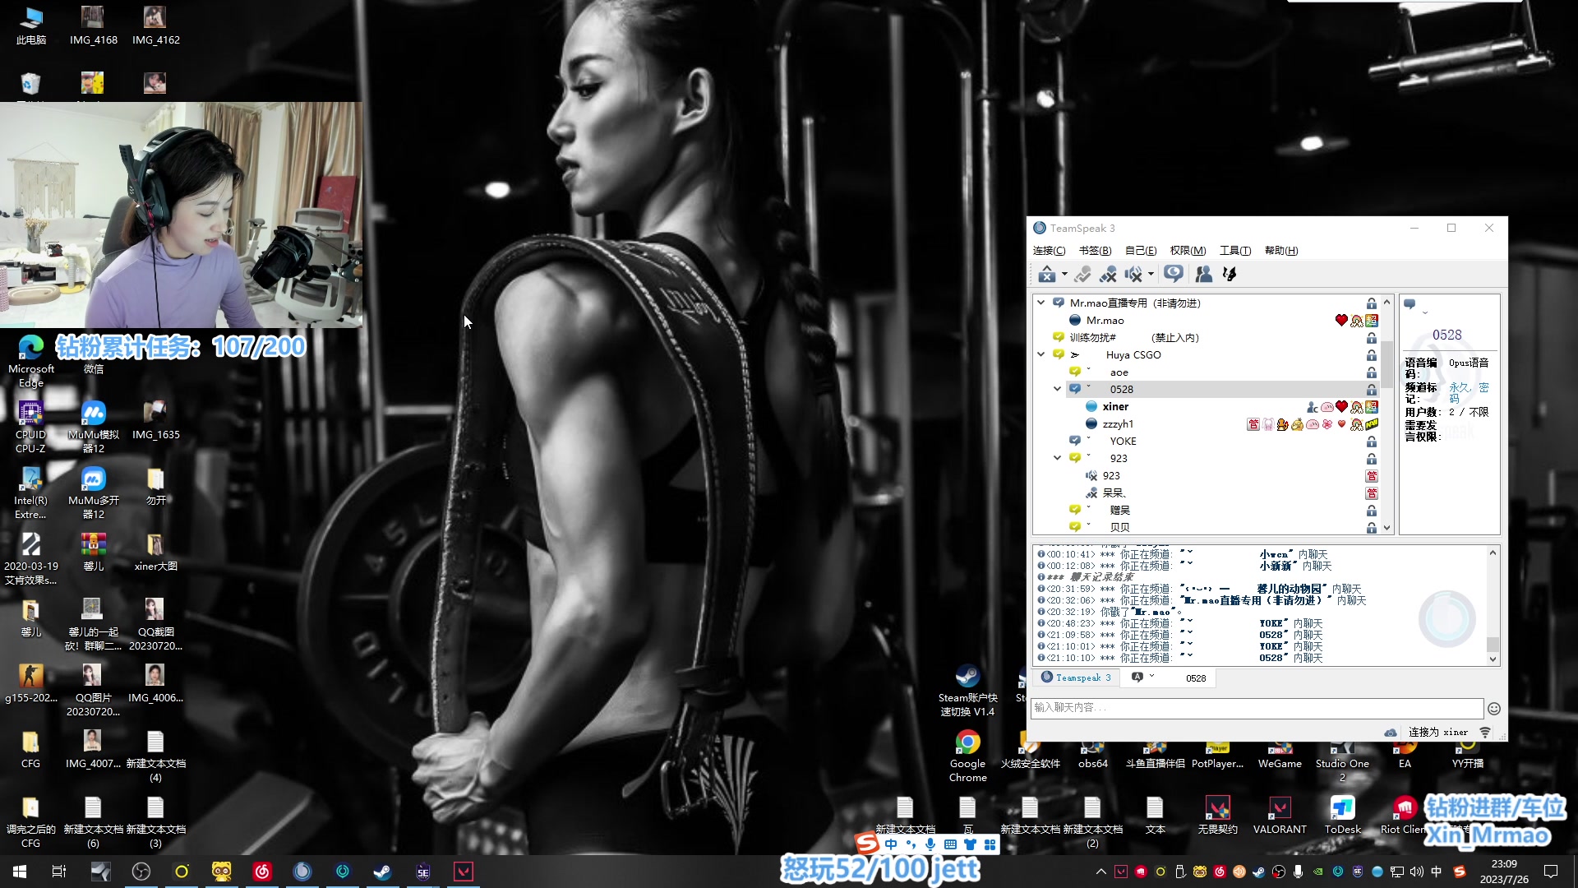Select the 贝贝 channel
This screenshot has height=888, width=1578.
(x=1119, y=528)
